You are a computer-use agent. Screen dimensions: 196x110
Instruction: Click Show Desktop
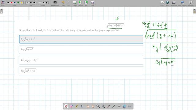pyautogui.click(x=182, y=3)
